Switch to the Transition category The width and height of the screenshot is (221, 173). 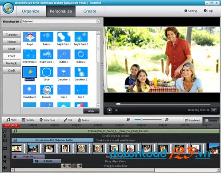click(12, 35)
